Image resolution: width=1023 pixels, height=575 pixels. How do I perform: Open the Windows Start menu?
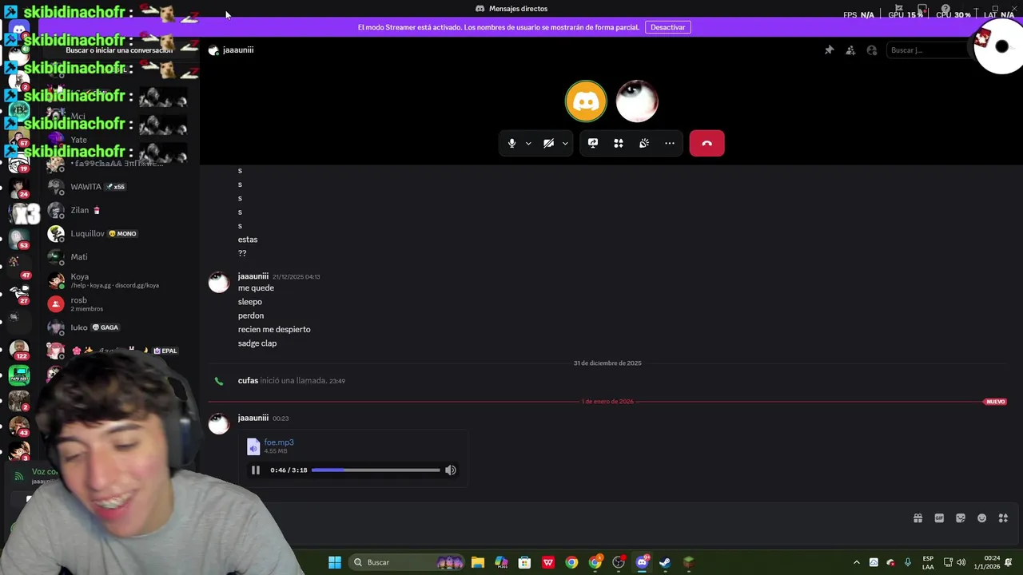tap(335, 562)
